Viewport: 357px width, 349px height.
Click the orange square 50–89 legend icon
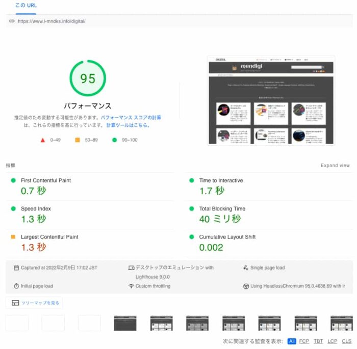[78, 140]
